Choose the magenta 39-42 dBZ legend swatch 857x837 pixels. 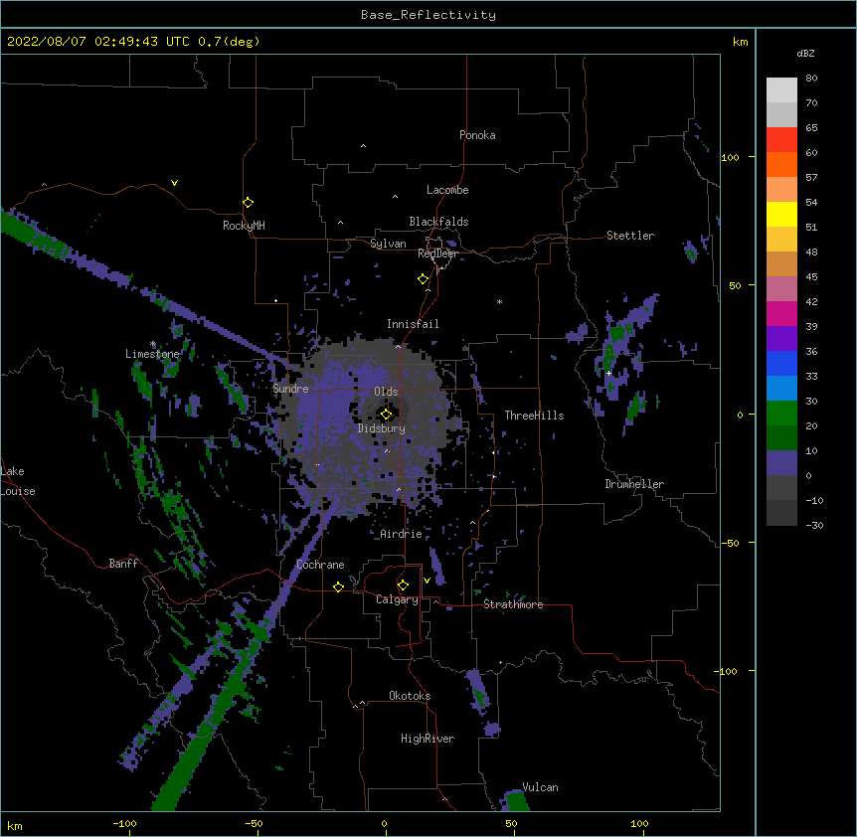(781, 313)
